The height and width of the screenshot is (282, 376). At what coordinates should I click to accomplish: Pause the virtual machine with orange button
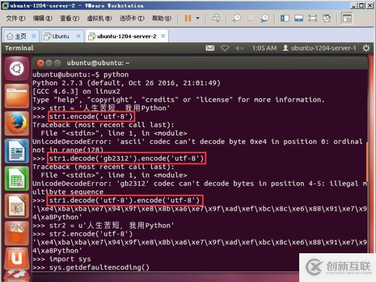pos(188,18)
